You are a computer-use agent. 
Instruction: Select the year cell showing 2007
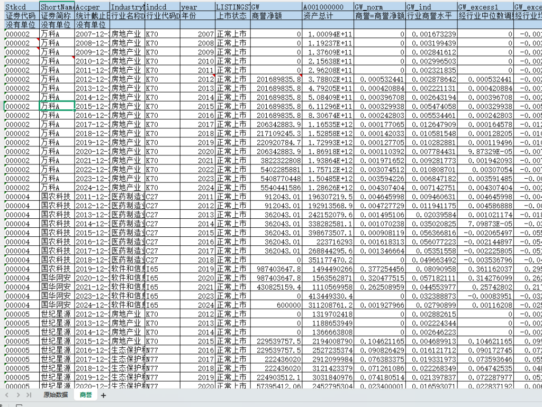(198, 34)
